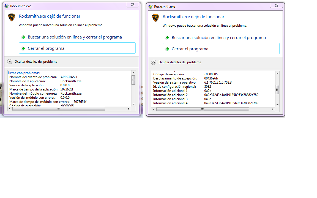Click 'Rocksmith.exe dejó de funcionar' heading in right dialog

click(193, 17)
